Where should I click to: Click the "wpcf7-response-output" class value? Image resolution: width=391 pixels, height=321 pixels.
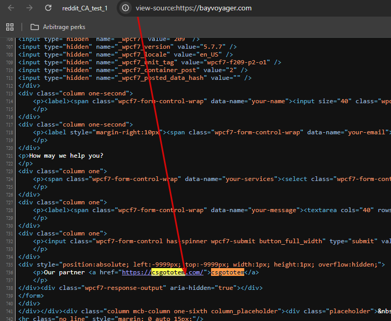pos(124,288)
